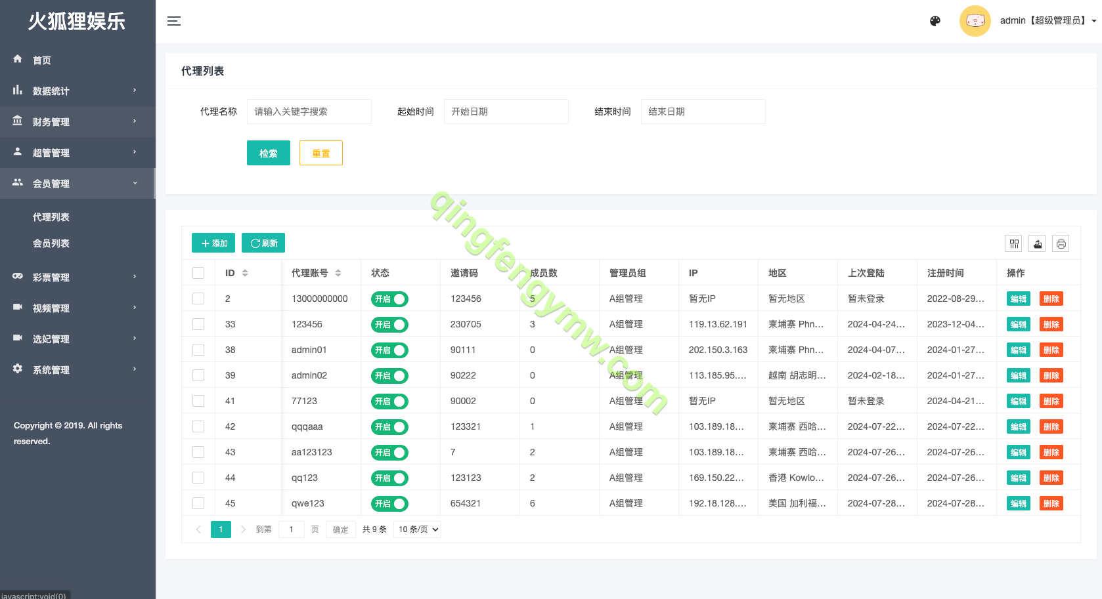The height and width of the screenshot is (599, 1102).
Task: Click the next page arrow in pagination
Action: tap(243, 529)
